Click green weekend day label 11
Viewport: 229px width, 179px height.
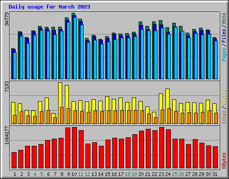(x=81, y=174)
